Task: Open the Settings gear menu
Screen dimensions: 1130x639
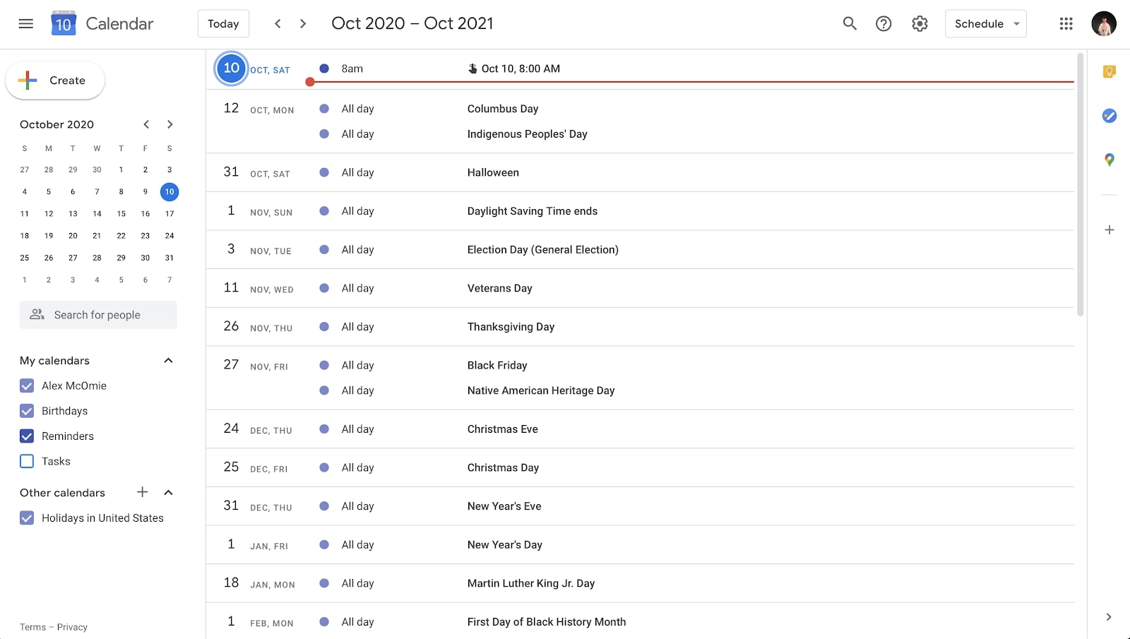Action: 920,23
